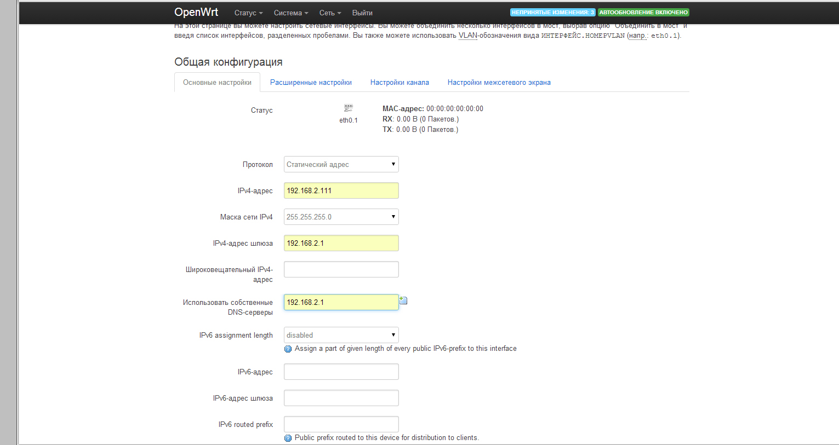
Task: Focus the DNS-серверы input with 192.168.2.1
Action: (x=341, y=302)
